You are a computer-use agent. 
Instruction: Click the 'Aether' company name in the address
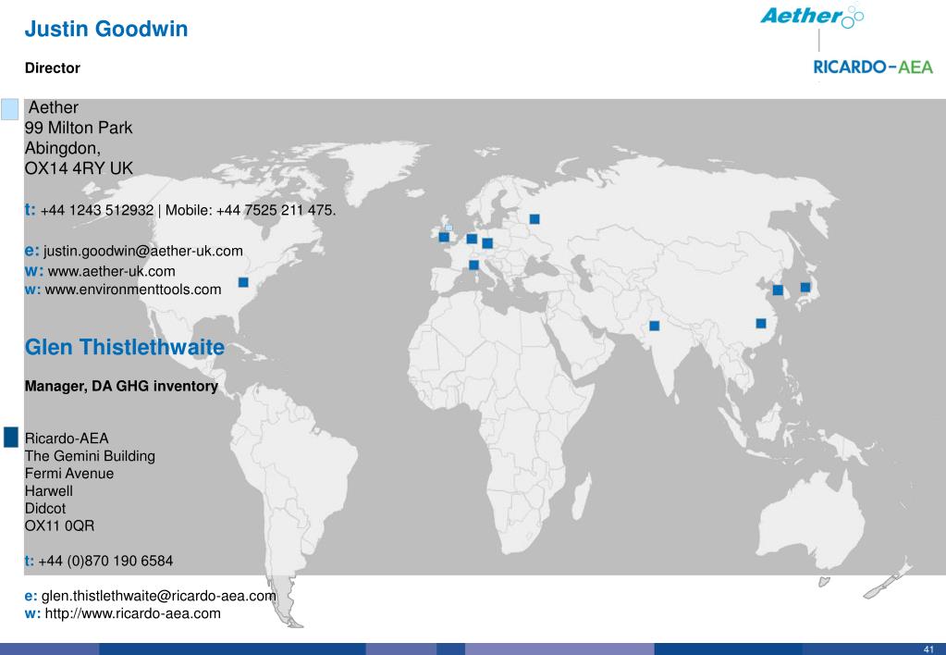point(54,107)
